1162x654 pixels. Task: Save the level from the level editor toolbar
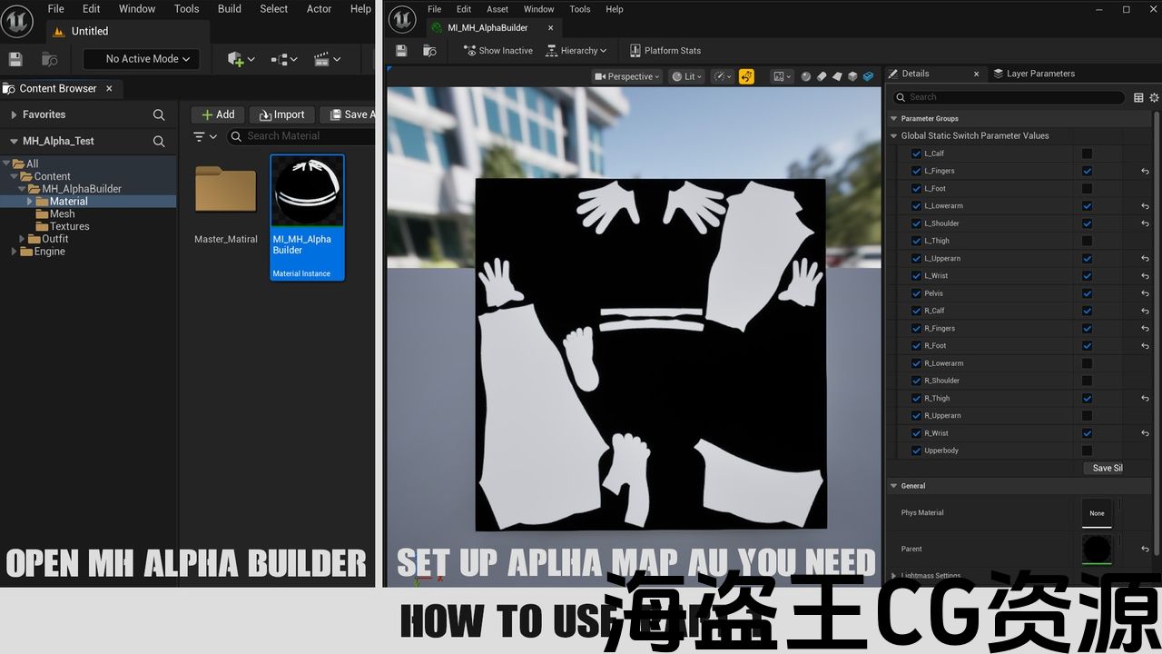click(15, 59)
